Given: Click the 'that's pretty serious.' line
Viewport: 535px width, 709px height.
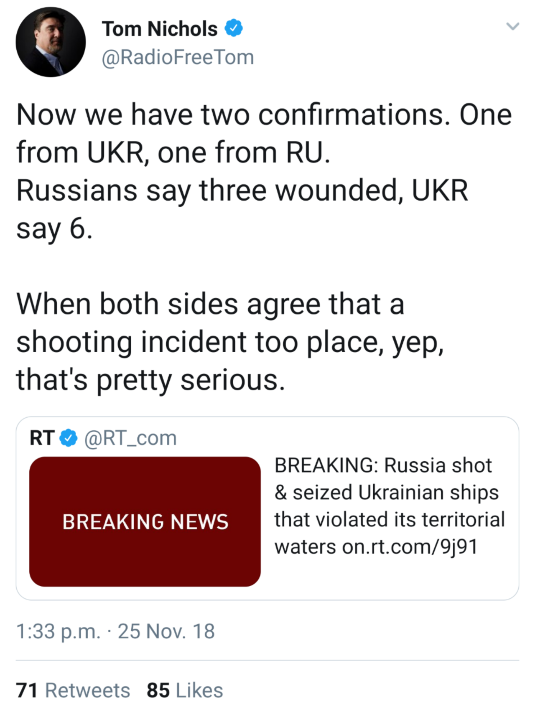Looking at the screenshot, I should click(150, 380).
